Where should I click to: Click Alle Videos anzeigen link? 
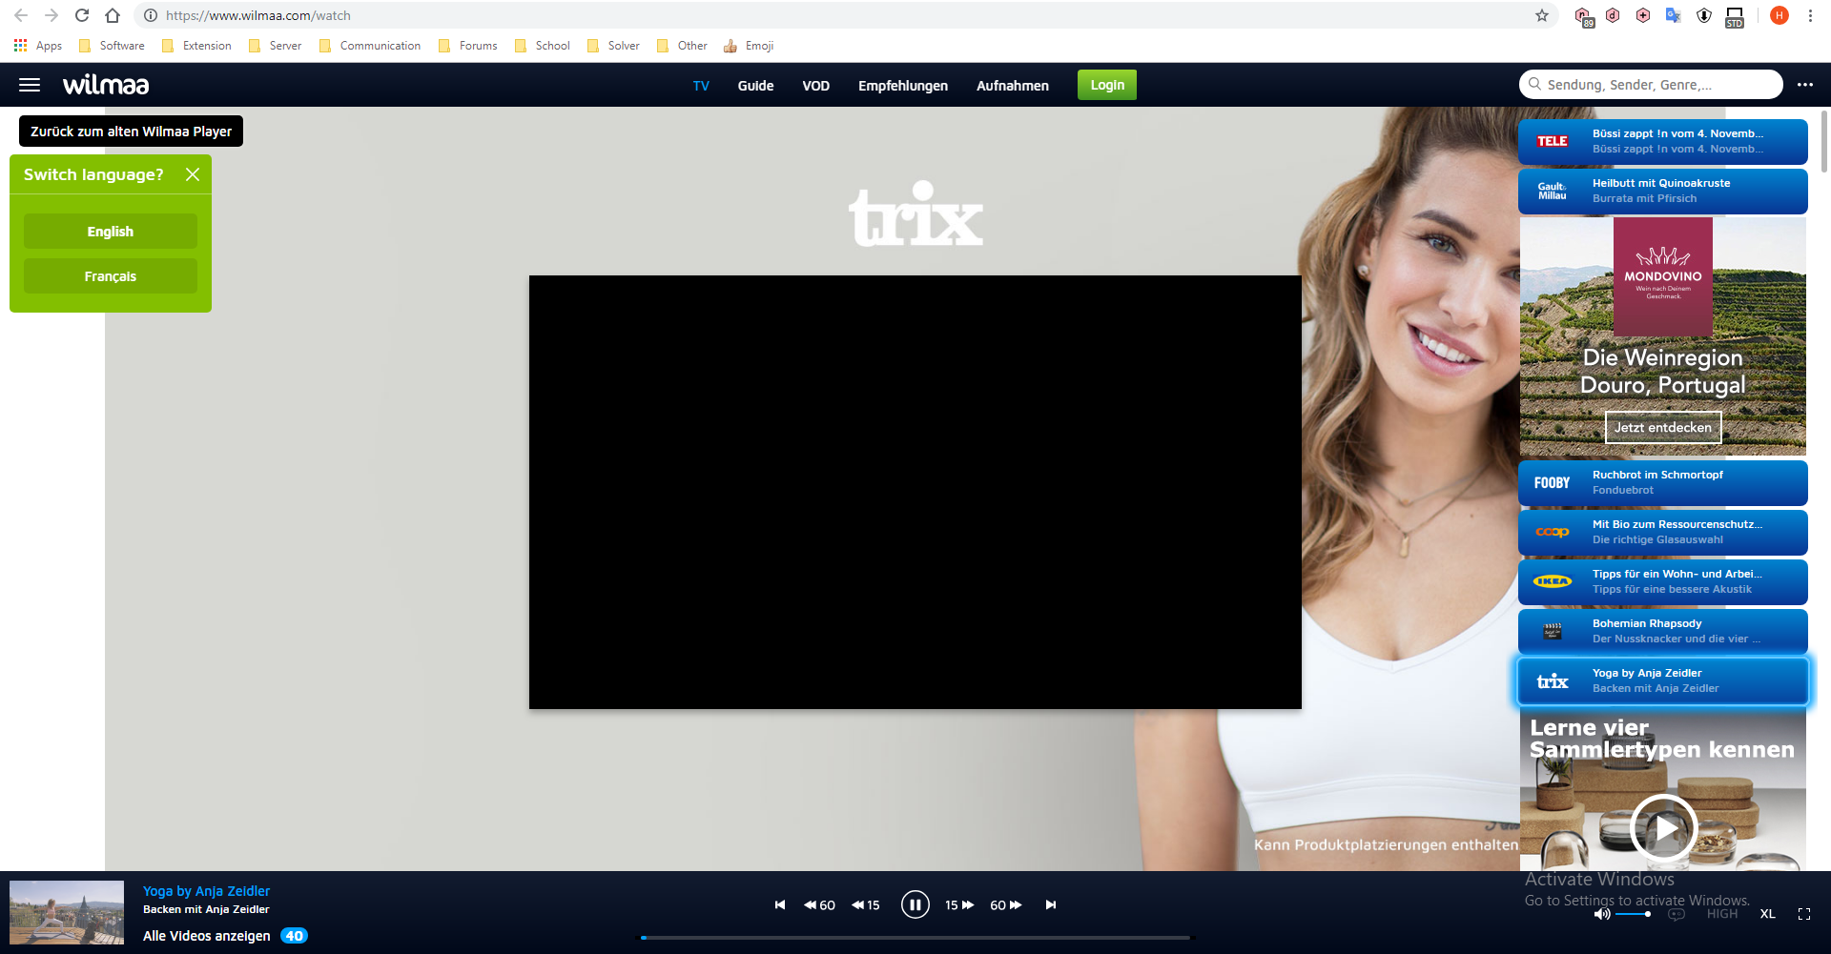(207, 936)
